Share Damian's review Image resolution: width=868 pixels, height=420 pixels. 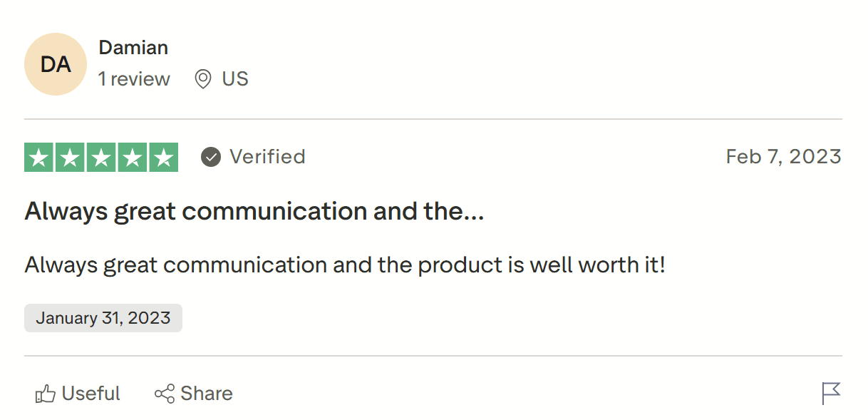[193, 393]
